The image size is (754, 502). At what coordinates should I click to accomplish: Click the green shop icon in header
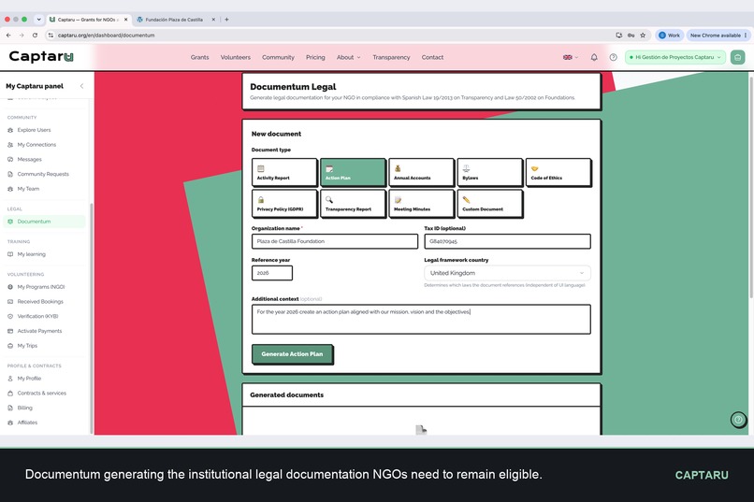point(738,57)
